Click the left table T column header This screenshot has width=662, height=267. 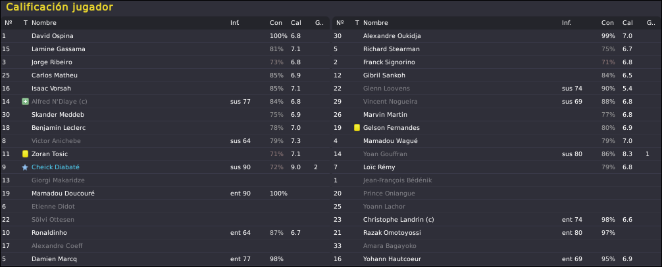pos(25,23)
